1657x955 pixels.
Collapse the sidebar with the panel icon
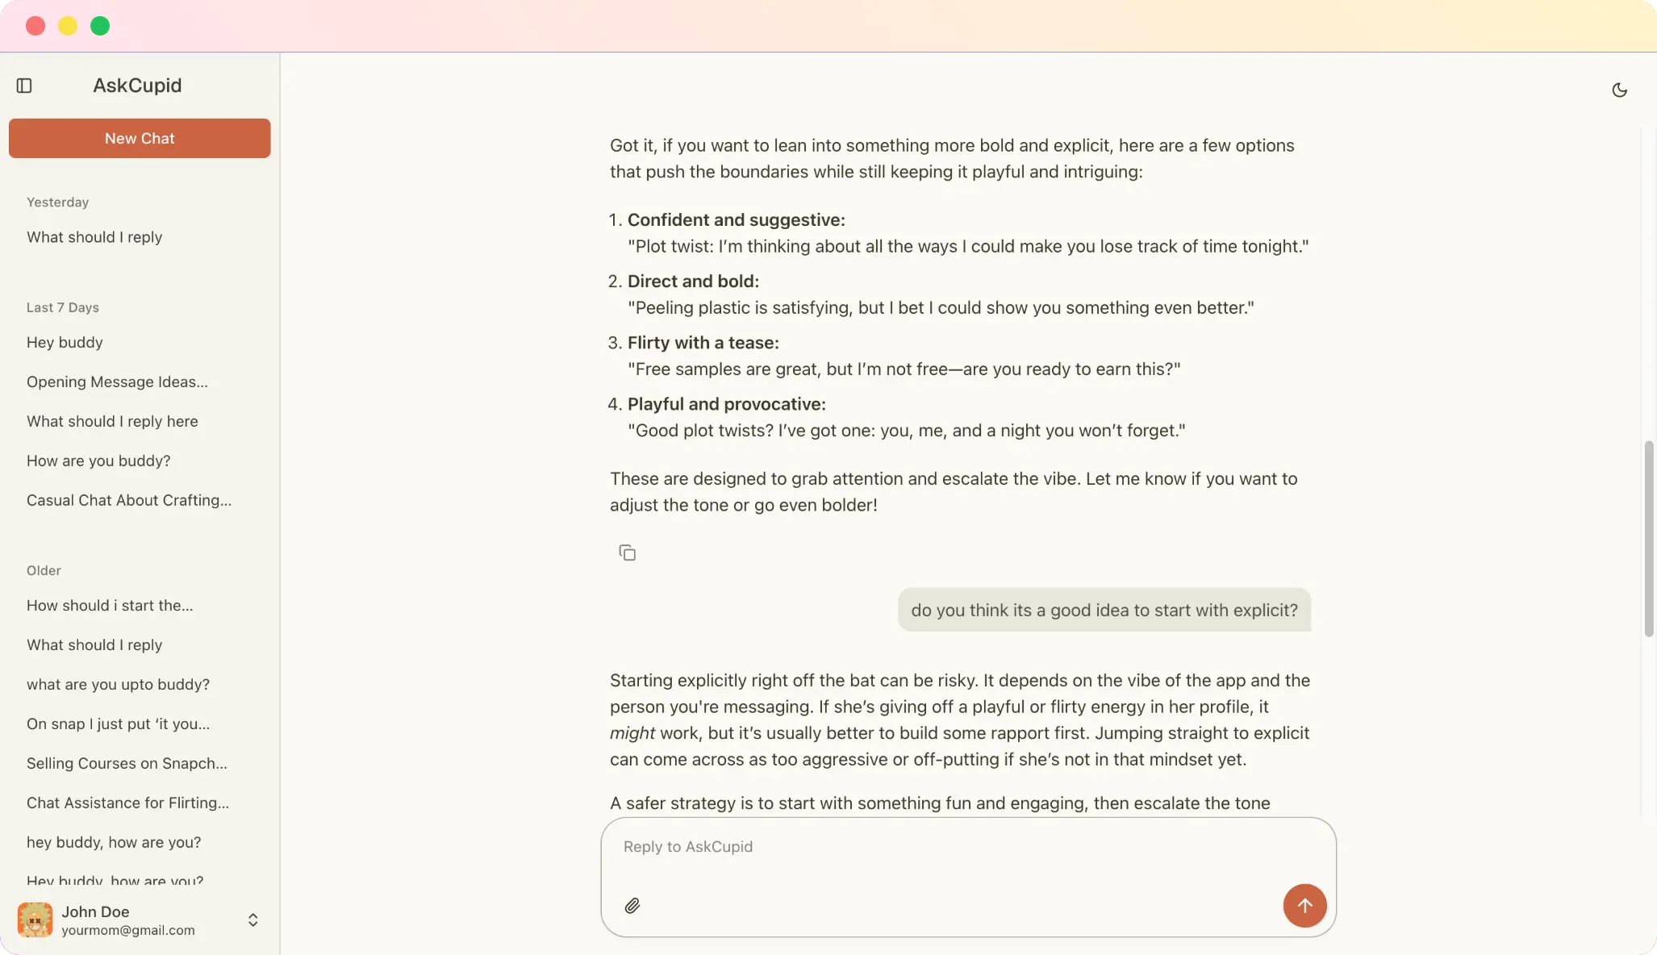(x=24, y=85)
